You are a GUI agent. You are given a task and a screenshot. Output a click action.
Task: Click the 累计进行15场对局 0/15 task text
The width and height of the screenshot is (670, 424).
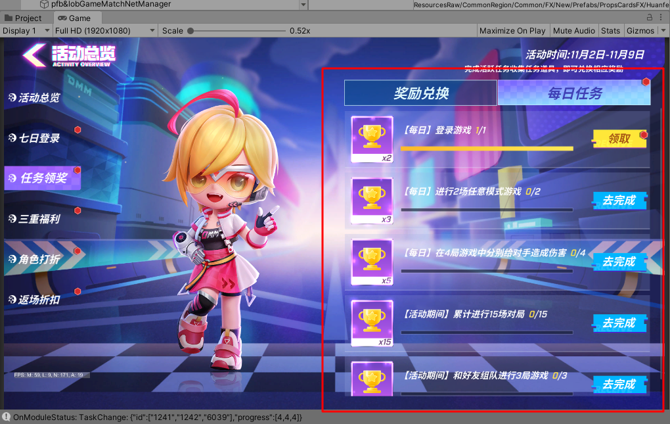[475, 314]
